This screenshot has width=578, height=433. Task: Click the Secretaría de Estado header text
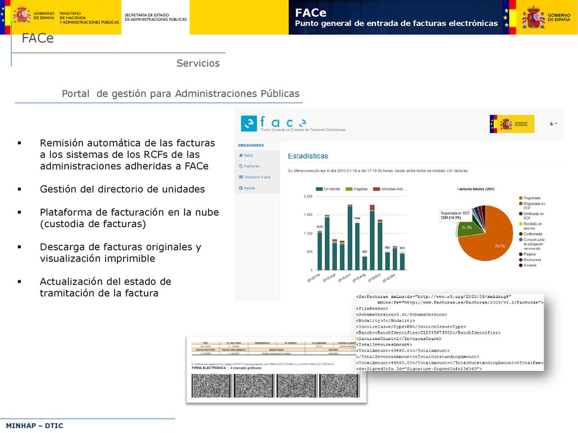(x=156, y=17)
